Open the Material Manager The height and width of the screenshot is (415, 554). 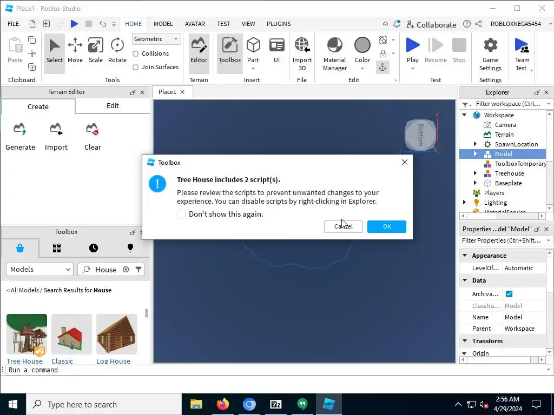click(x=334, y=53)
